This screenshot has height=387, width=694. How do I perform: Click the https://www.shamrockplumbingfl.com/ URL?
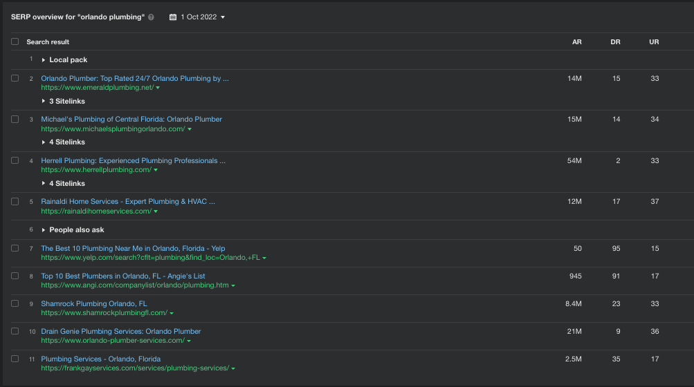coord(104,312)
